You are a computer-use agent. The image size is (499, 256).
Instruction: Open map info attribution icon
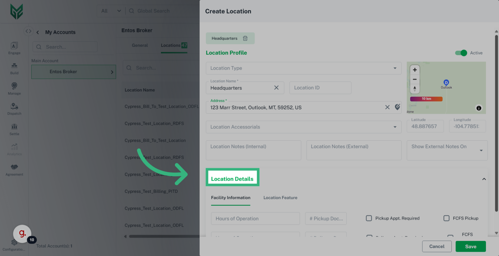tap(479, 108)
